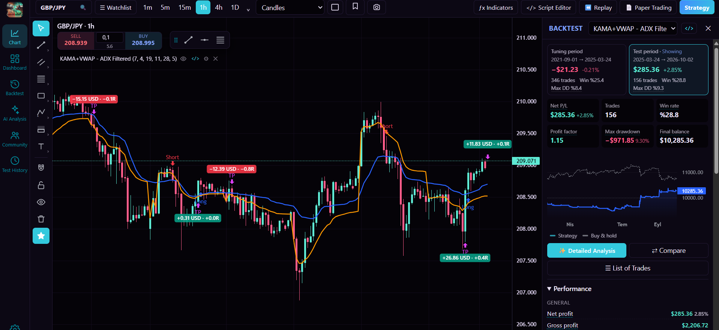Select the horizontal lines Fibonacci tool
The width and height of the screenshot is (719, 330).
(41, 79)
